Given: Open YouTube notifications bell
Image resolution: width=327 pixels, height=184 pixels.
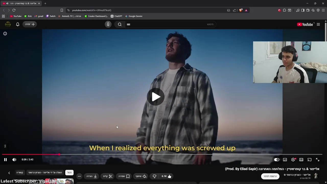Looking at the screenshot, I should click(18, 24).
